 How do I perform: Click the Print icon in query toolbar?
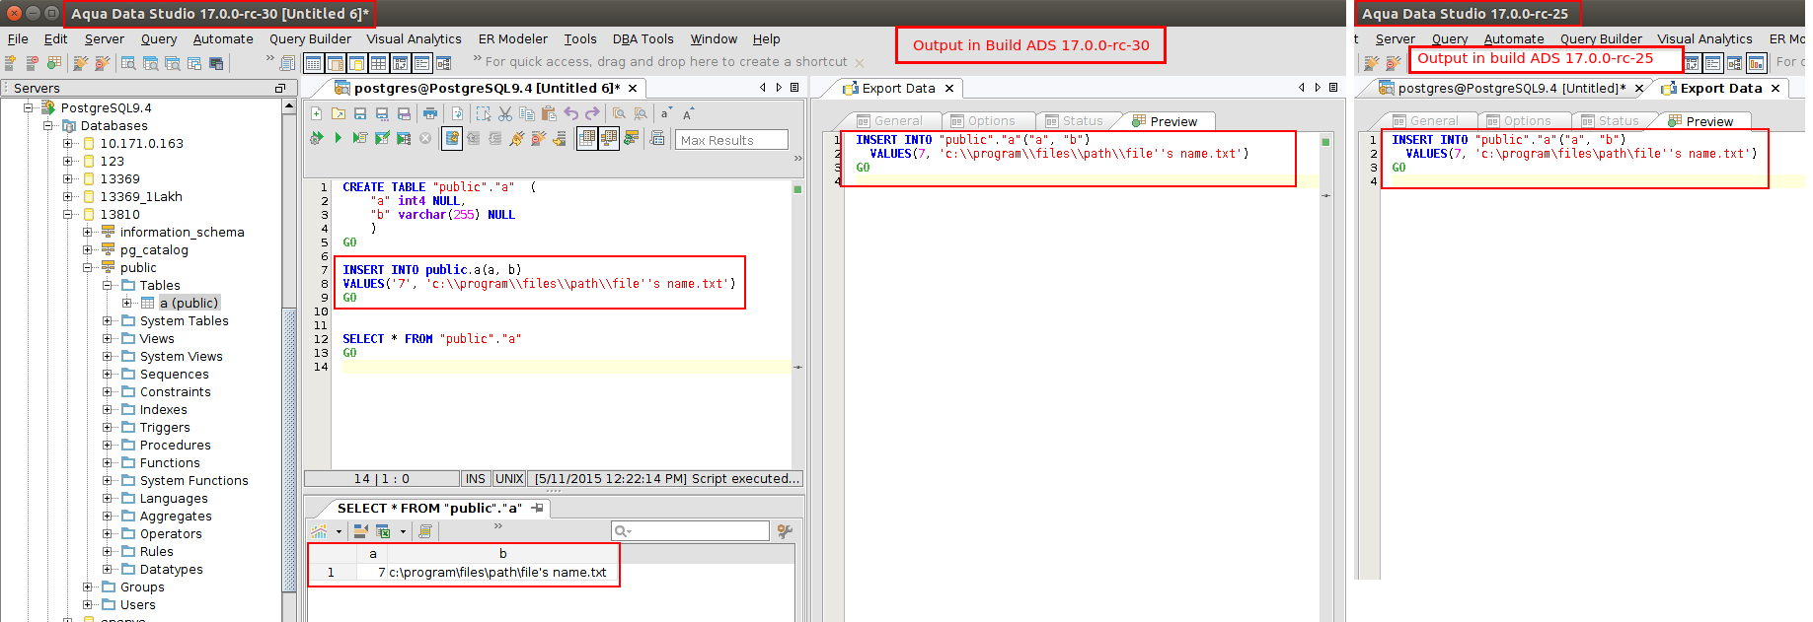430,113
